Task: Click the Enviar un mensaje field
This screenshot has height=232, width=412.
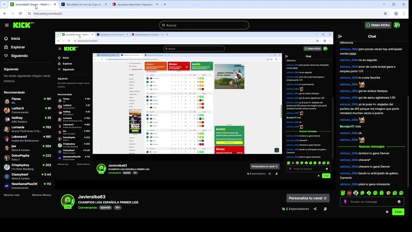Action: (x=372, y=202)
